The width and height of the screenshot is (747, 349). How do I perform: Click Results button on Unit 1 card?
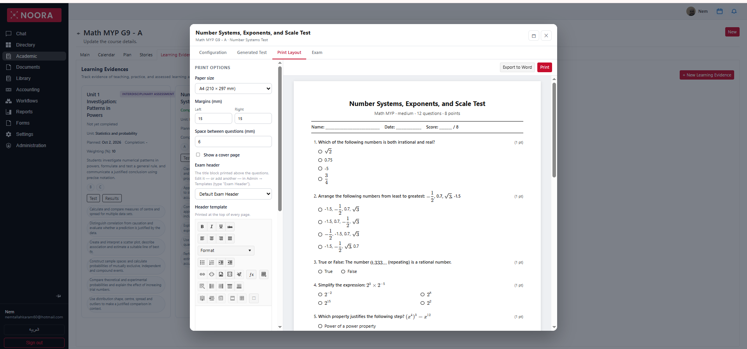click(x=112, y=198)
